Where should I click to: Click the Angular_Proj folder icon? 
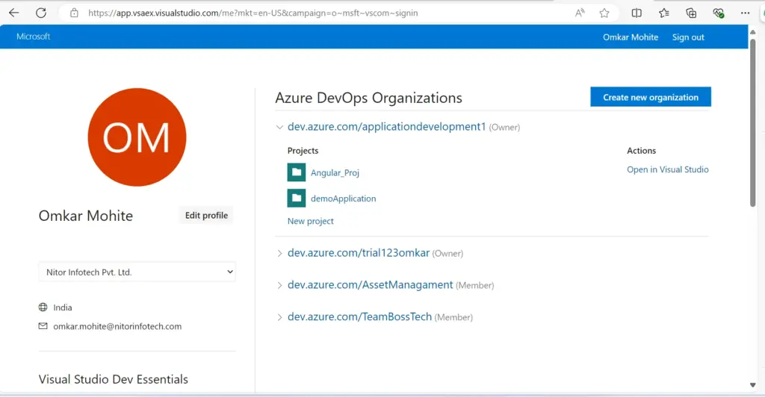pyautogui.click(x=297, y=172)
